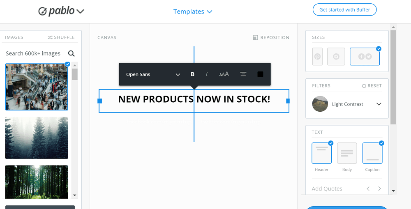Screen dimensions: 411x209
Task: Toggle the Caption text option
Action: (x=372, y=153)
